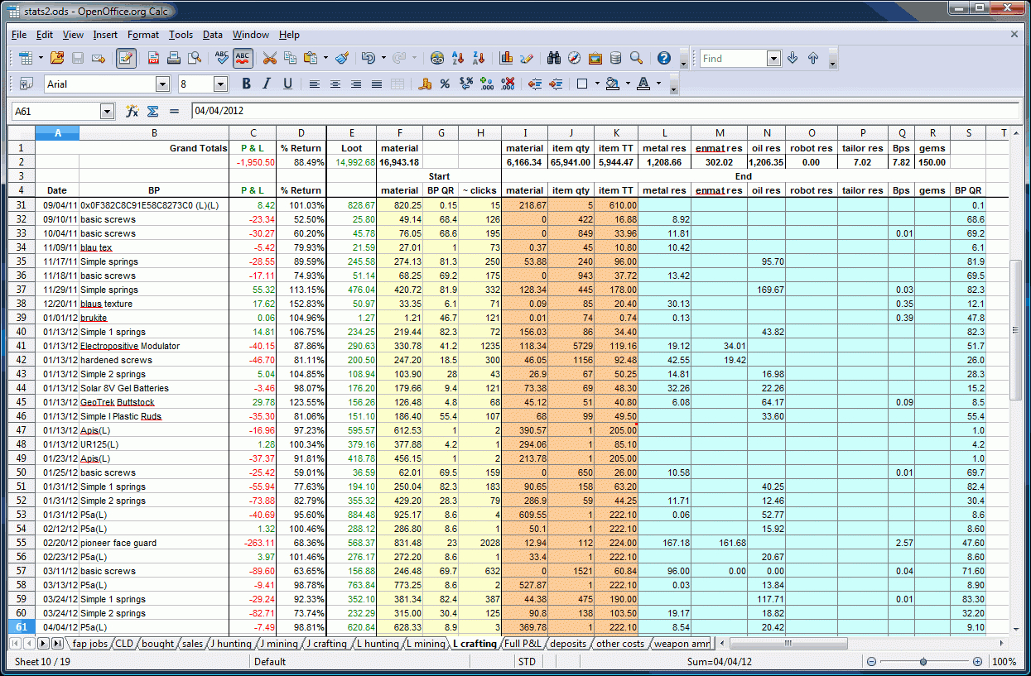1031x676 pixels.
Task: Show the Data Sources panel
Action: [x=615, y=58]
